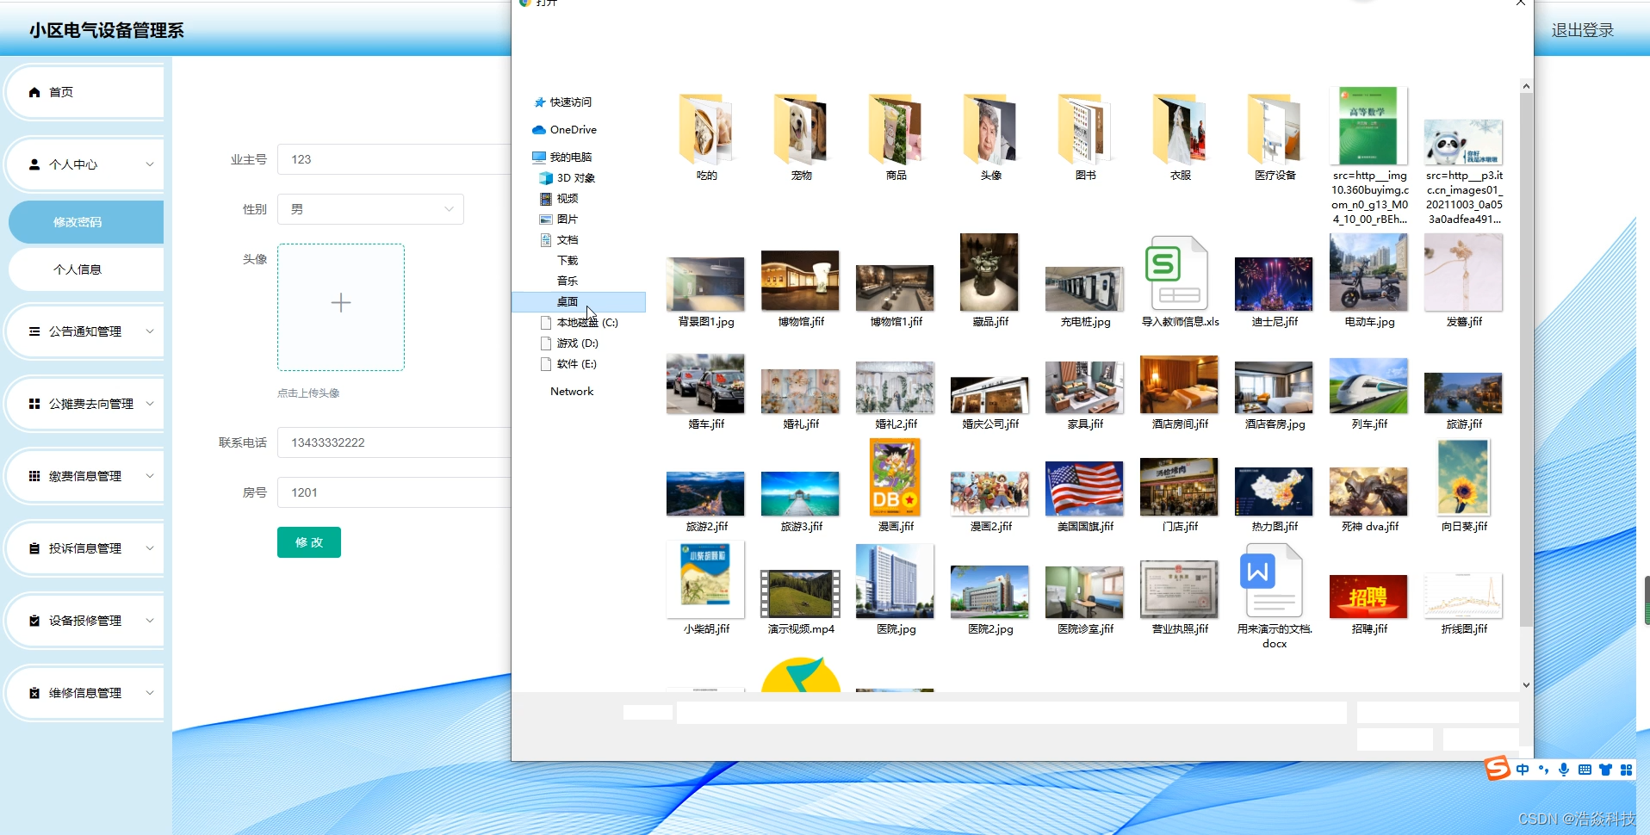
Task: Select 音乐 in the navigation tree
Action: pyautogui.click(x=568, y=281)
